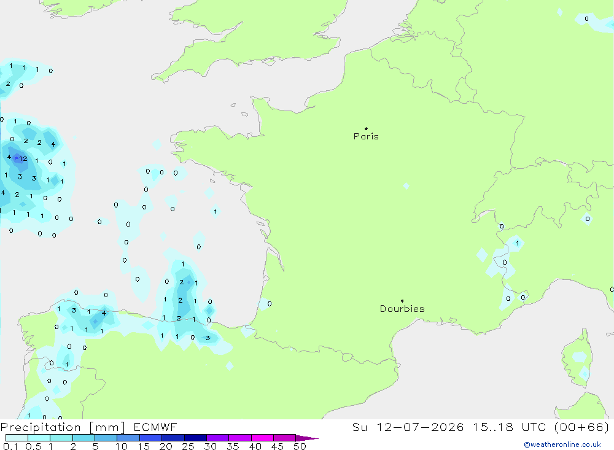614x450 pixels.
Task: Select the 30–35 mm purple legend swatch
Action: [218, 438]
